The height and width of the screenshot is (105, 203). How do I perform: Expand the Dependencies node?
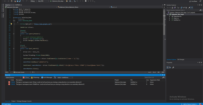pos(170,16)
